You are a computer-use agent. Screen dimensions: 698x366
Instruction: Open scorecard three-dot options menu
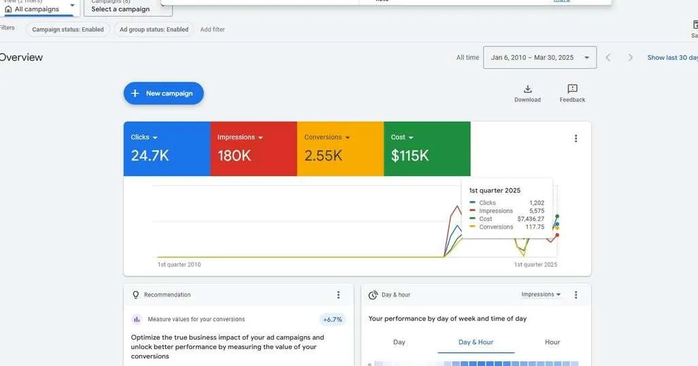(576, 139)
